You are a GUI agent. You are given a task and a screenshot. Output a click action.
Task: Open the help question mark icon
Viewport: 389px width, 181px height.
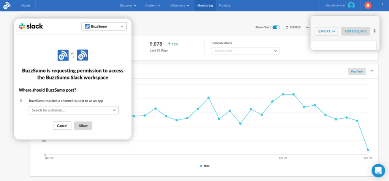(x=382, y=5)
